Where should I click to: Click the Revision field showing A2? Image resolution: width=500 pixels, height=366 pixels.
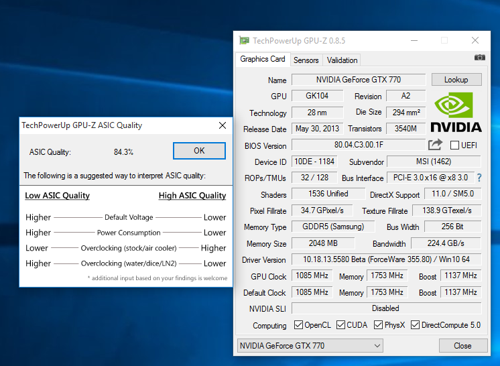(x=405, y=96)
